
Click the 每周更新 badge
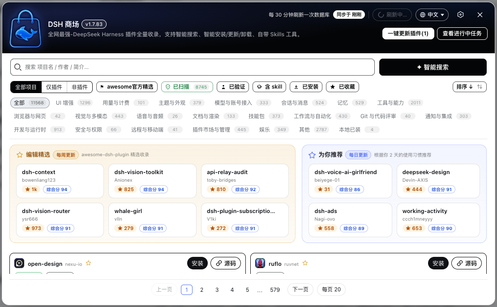tap(66, 155)
